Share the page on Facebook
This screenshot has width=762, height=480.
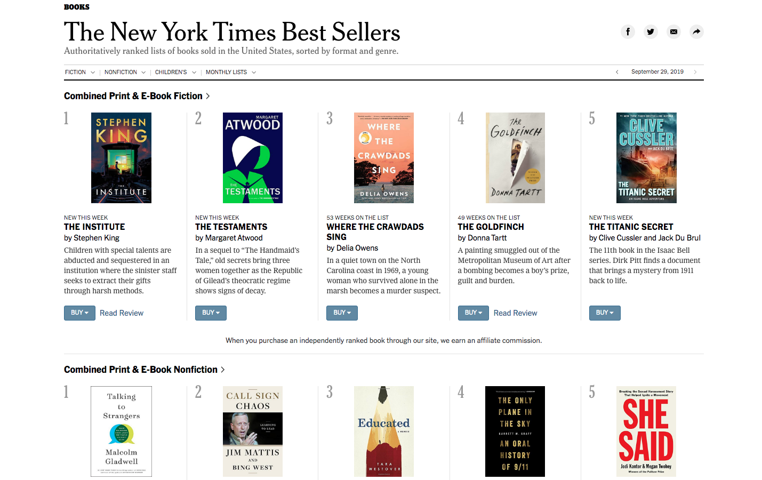pos(628,32)
